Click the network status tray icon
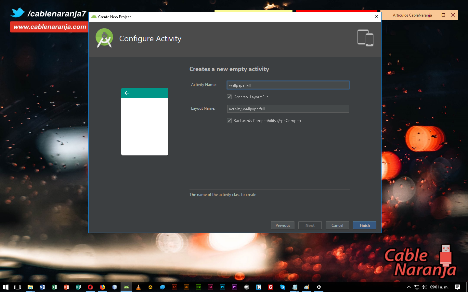 pos(417,287)
